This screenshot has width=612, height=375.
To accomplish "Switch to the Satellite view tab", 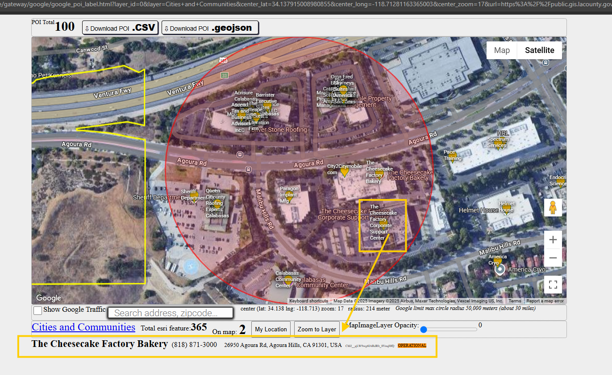I will pos(539,50).
